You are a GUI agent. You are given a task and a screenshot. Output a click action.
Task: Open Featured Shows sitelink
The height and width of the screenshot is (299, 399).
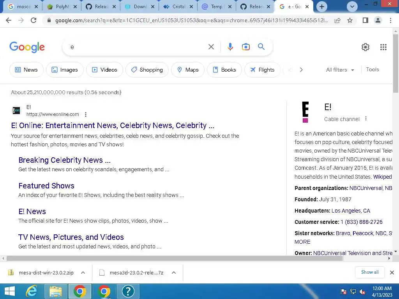(46, 186)
